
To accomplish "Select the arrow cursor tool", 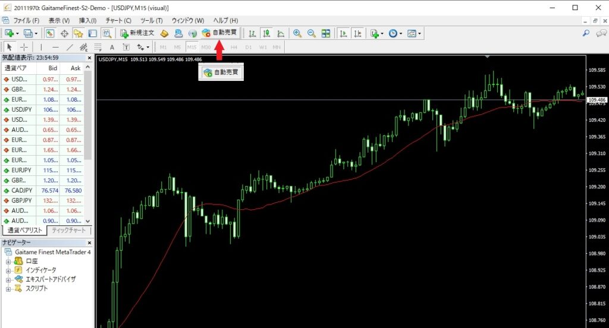I will [x=10, y=48].
